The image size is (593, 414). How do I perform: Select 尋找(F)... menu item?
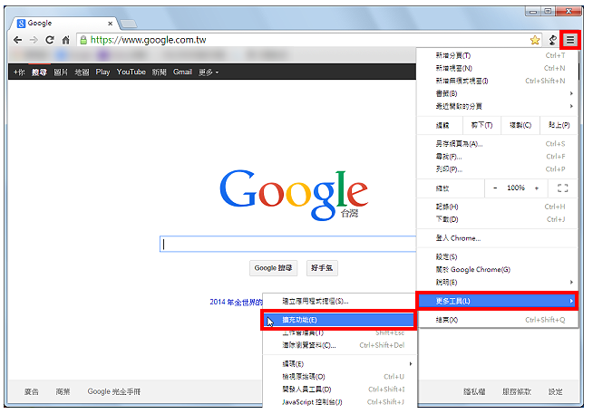click(497, 157)
